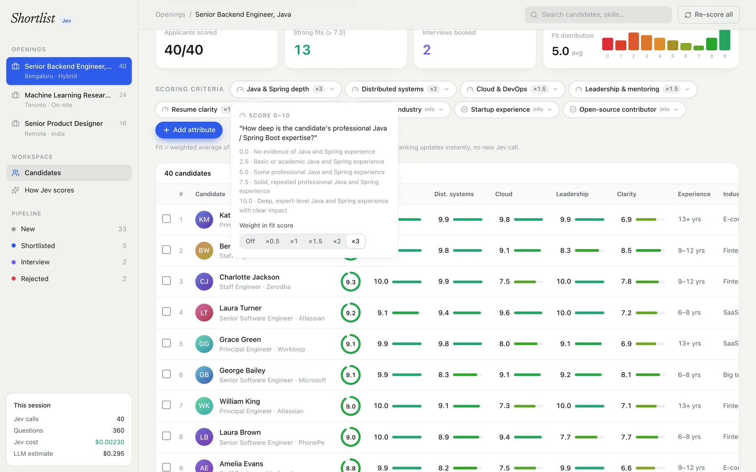
Task: Select the ×2 weight option
Action: 337,241
